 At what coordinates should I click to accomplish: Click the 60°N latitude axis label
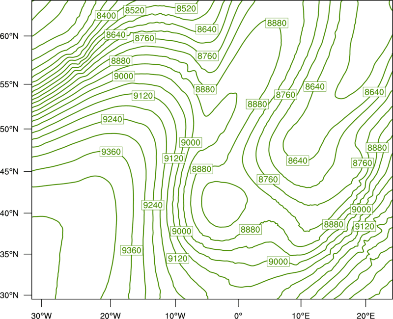tap(9, 36)
